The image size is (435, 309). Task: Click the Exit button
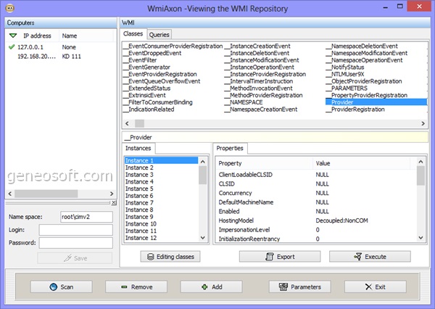376,287
